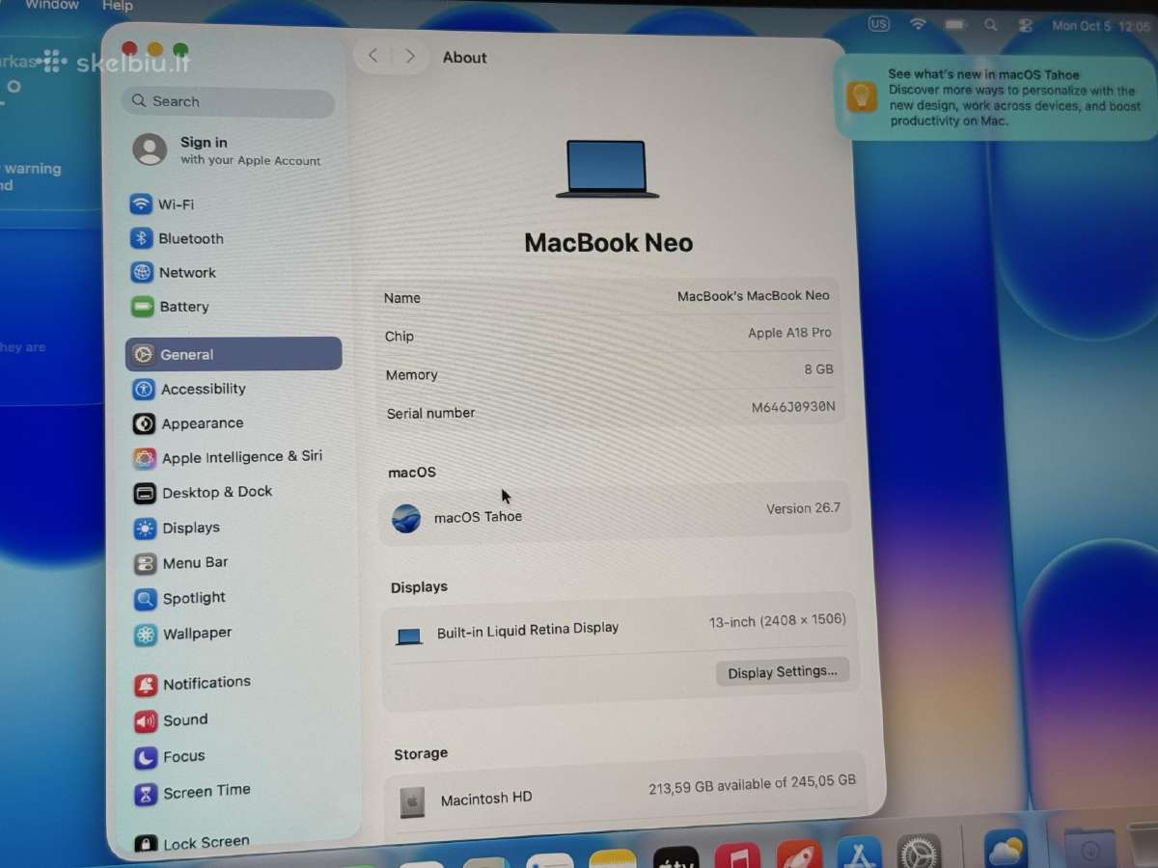
Task: Open Spotlight search from menu bar
Action: [991, 25]
